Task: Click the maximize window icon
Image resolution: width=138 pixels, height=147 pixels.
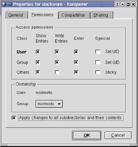Action: pyautogui.click(x=128, y=4)
